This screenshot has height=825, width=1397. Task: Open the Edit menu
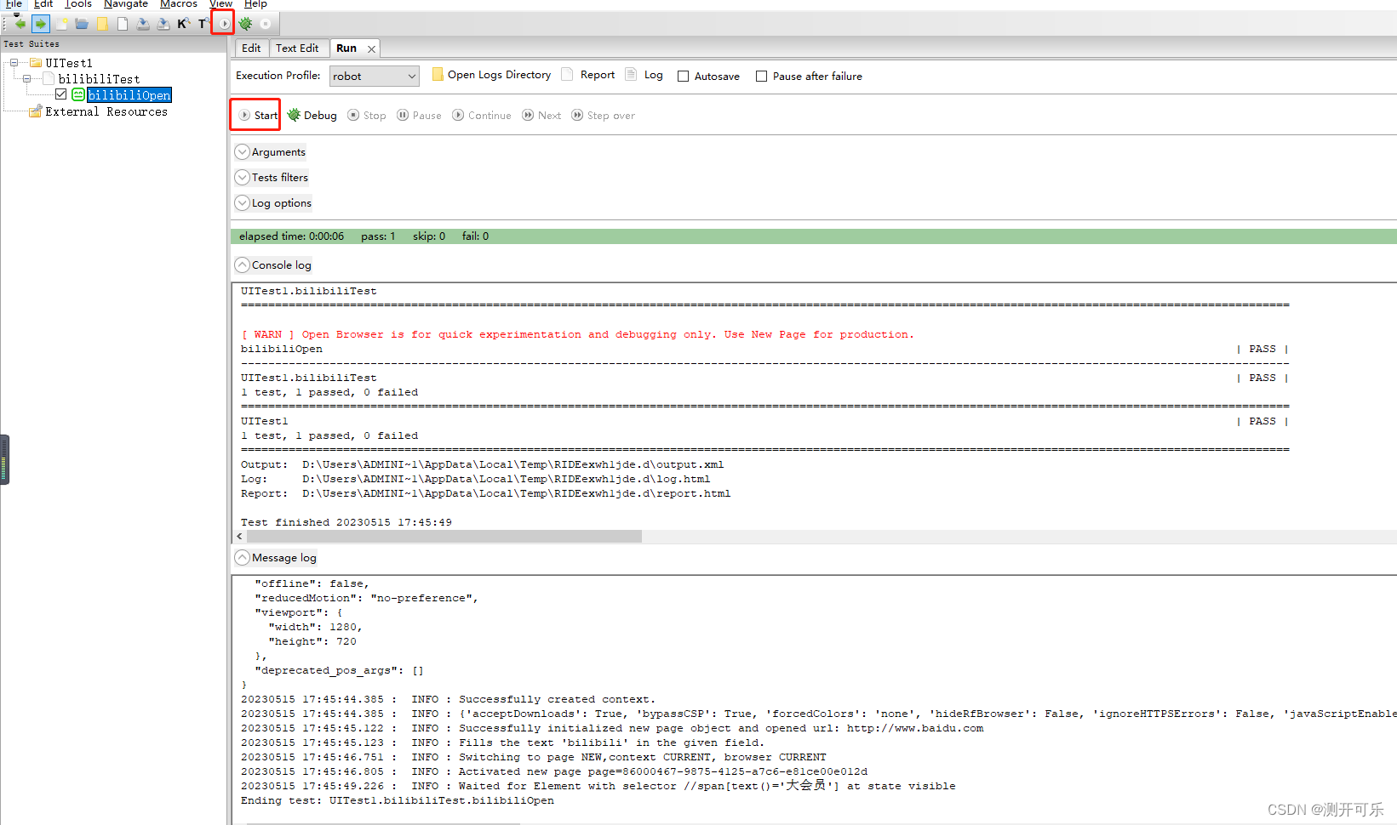43,4
